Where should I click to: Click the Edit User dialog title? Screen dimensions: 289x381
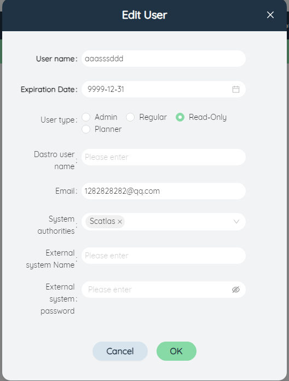click(x=144, y=15)
